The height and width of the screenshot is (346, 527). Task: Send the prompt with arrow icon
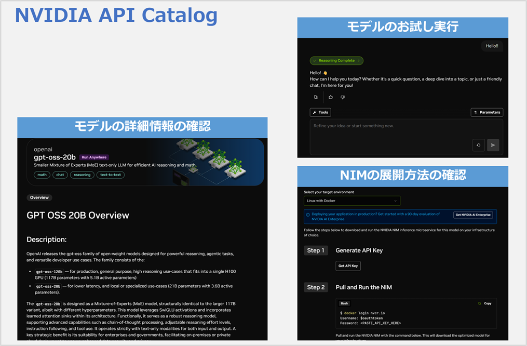click(x=492, y=145)
